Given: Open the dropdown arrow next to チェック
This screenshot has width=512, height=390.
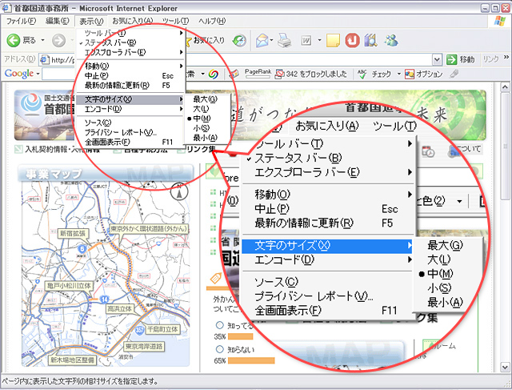Looking at the screenshot, I should [398, 74].
